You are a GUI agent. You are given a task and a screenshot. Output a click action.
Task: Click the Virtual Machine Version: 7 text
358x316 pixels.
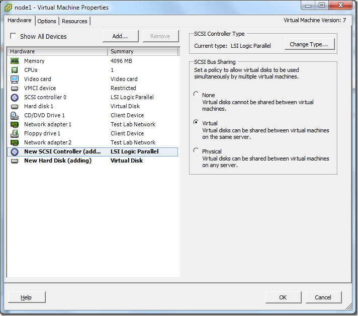[x=315, y=20]
